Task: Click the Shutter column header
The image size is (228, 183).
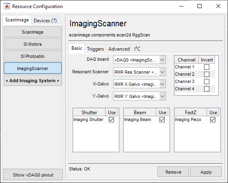Action: pos(89,112)
